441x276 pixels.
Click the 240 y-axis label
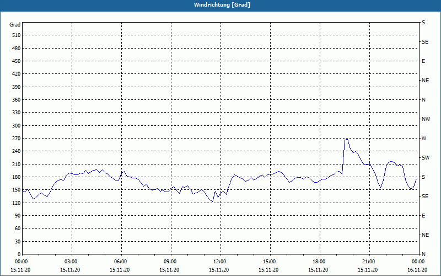point(17,151)
